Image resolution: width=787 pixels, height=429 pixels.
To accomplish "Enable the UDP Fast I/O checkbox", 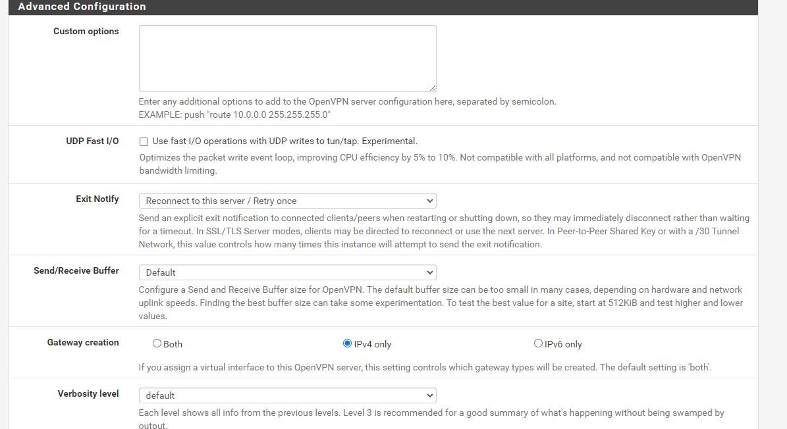I will pyautogui.click(x=144, y=141).
